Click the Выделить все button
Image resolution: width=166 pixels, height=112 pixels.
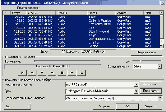click(x=146, y=52)
